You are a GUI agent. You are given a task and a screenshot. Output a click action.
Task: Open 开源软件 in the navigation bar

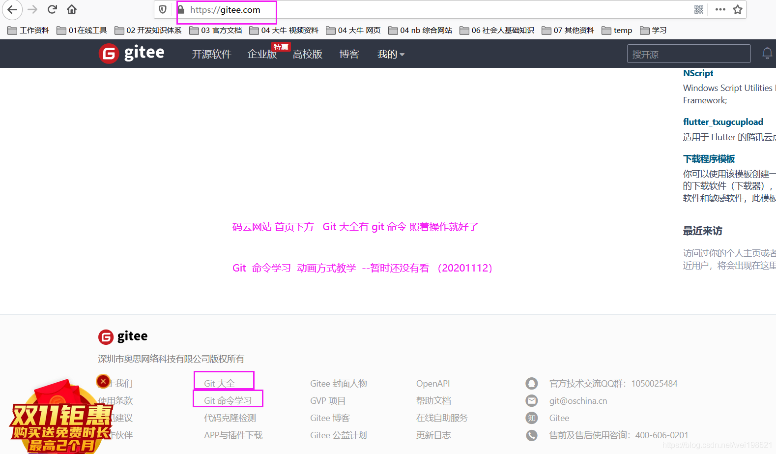click(x=211, y=54)
